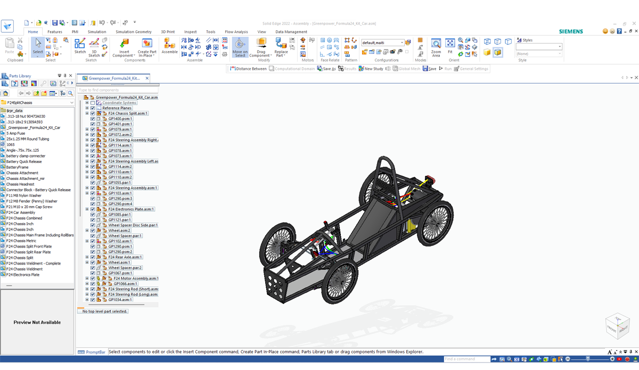Viewport: 639px width, 370px height.
Task: Open the F24SplitChassis folder dropdown
Action: (x=72, y=102)
